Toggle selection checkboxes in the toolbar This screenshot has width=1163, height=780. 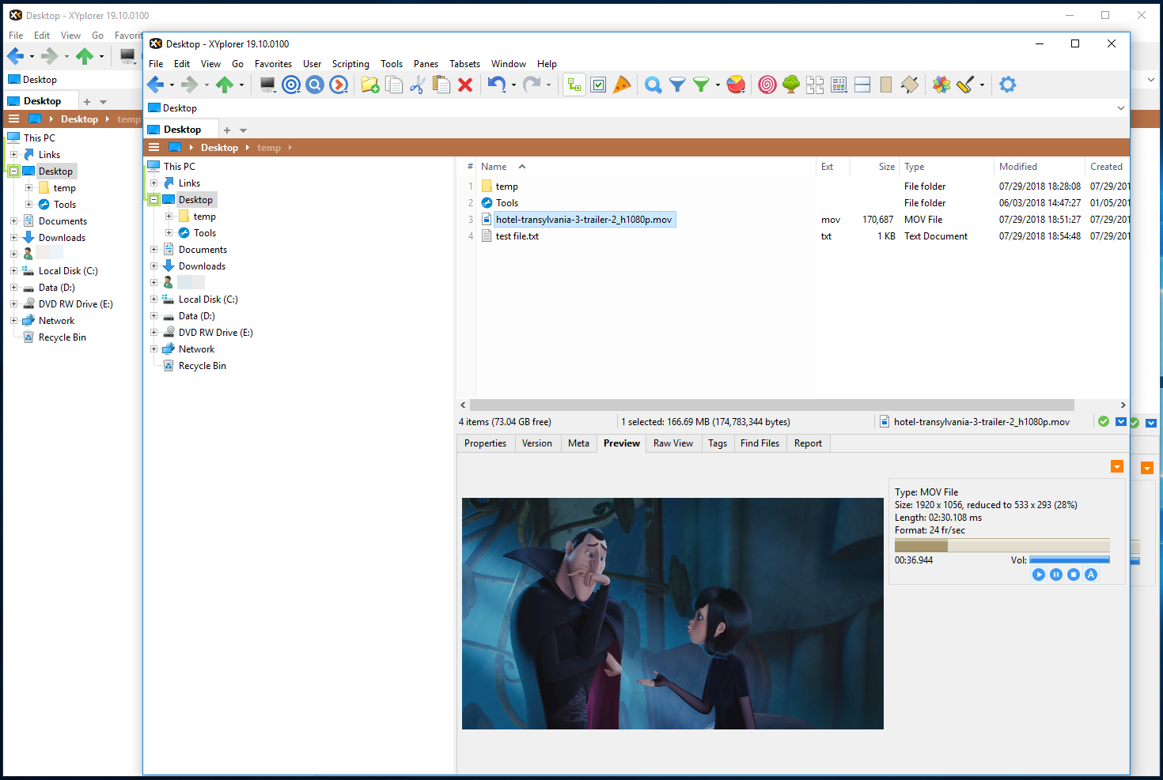coord(599,85)
